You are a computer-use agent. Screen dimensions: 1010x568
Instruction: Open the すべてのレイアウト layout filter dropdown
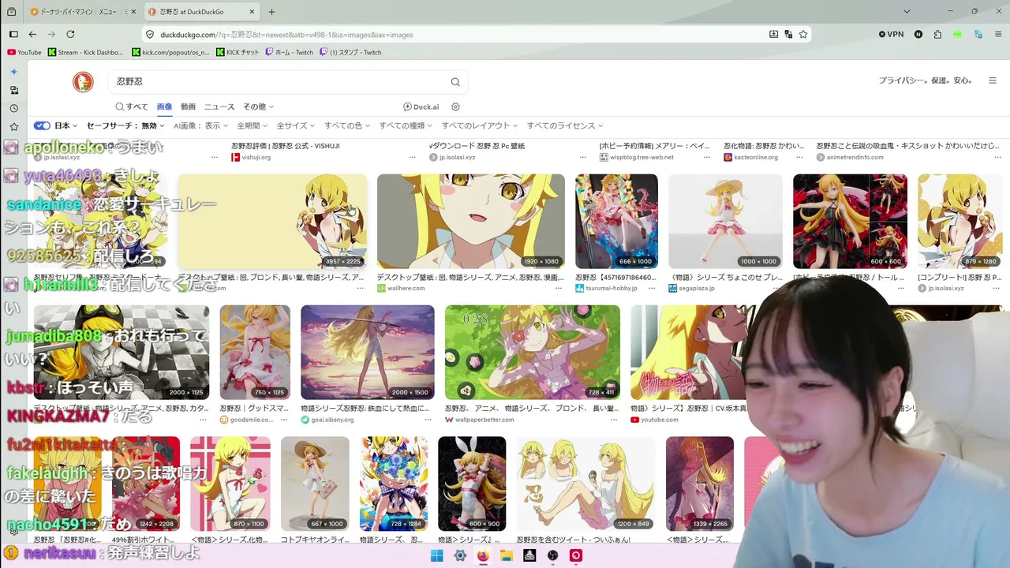point(480,125)
